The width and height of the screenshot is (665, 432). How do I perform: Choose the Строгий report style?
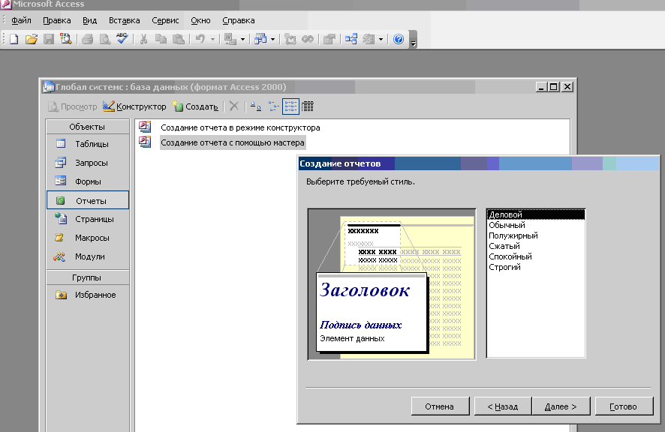536,267
